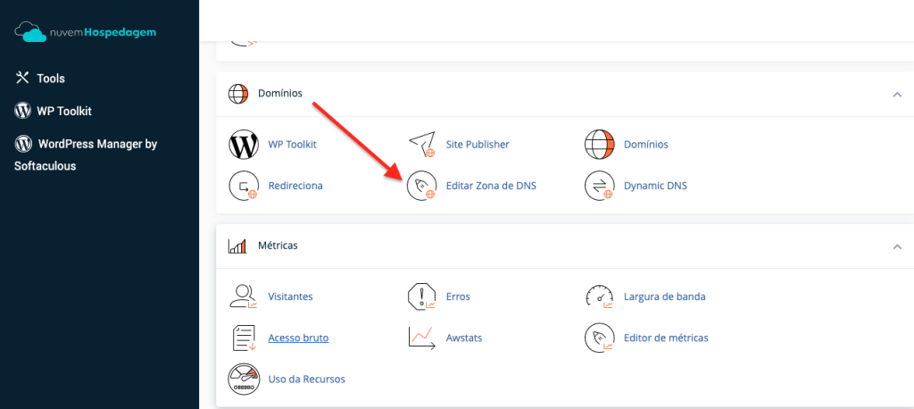The image size is (914, 409).
Task: Click the Site Publisher paper plane icon
Action: pyautogui.click(x=421, y=144)
